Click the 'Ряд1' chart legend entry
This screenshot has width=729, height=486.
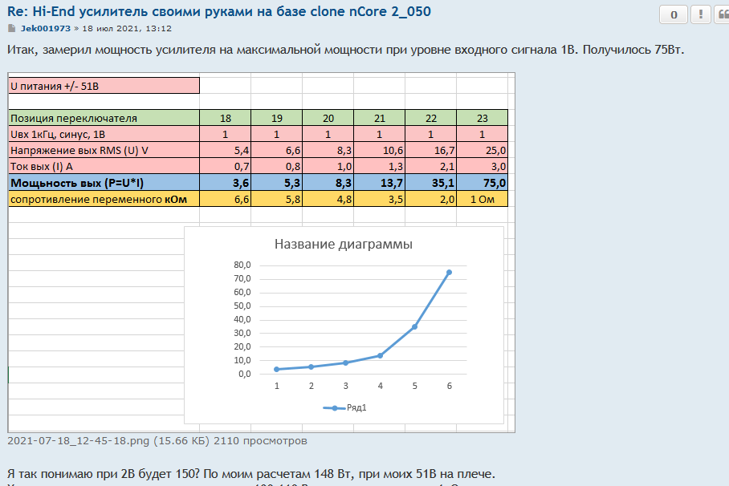[x=345, y=407]
